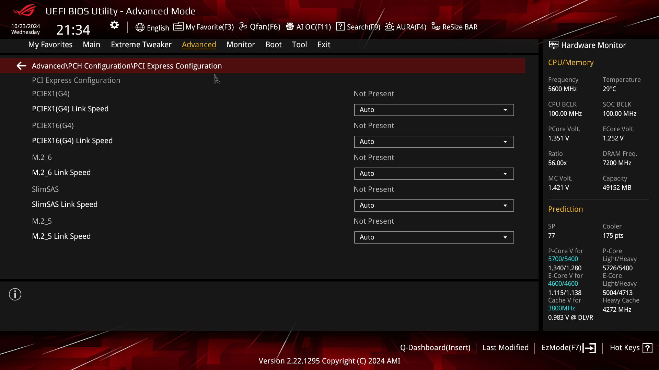Image resolution: width=659 pixels, height=370 pixels.
Task: Select Advanced menu tab
Action: [199, 44]
